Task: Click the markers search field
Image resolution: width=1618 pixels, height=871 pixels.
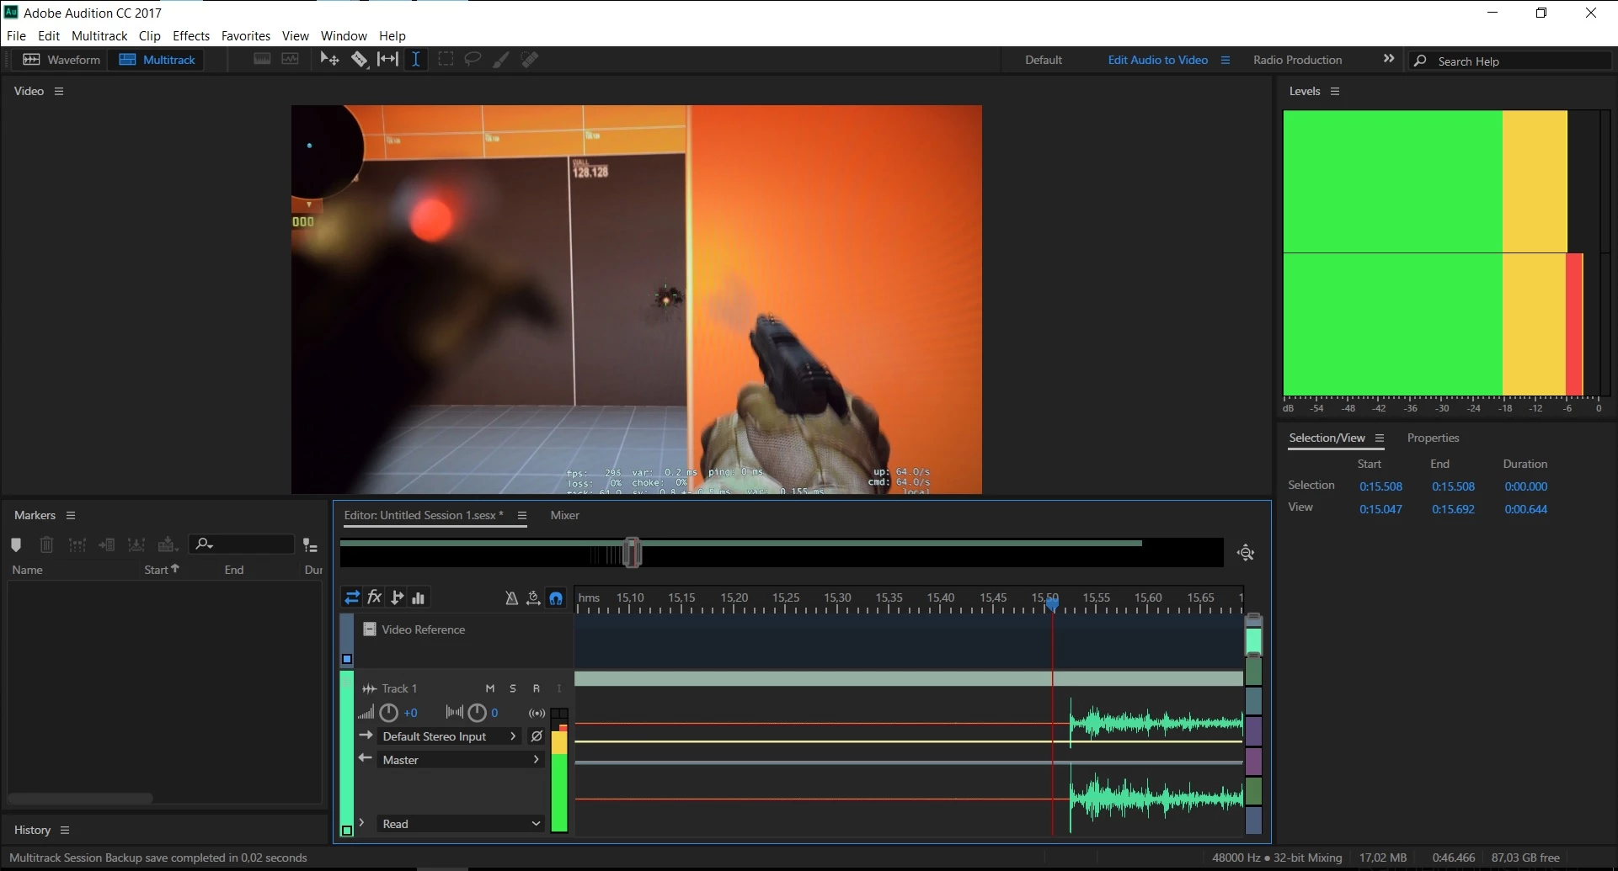Action: 242,544
